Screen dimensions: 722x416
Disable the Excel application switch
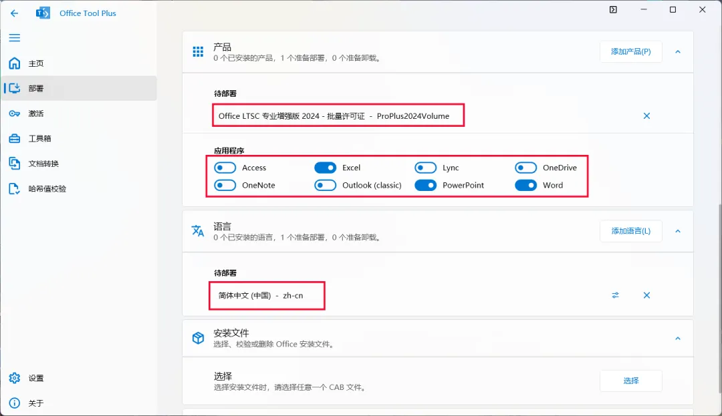[326, 168]
